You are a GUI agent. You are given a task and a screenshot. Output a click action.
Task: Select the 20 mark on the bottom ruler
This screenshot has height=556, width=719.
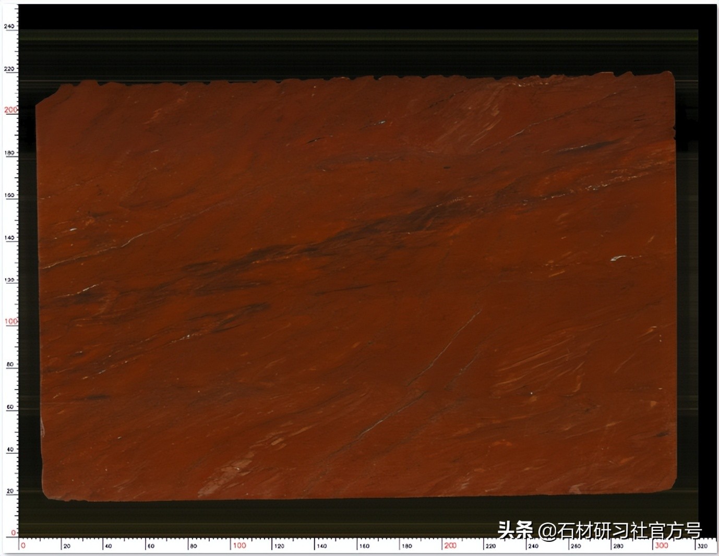[67, 546]
